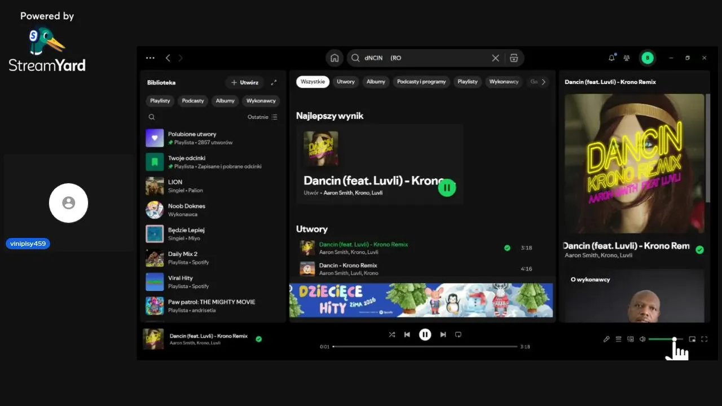Filter library by Albumy chip

click(225, 101)
